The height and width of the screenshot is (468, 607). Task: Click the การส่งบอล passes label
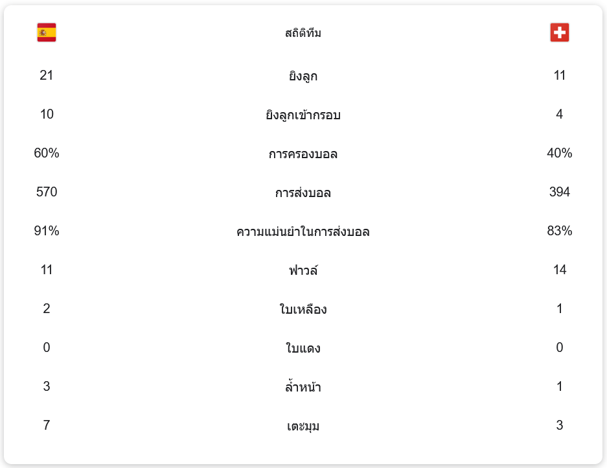(303, 193)
